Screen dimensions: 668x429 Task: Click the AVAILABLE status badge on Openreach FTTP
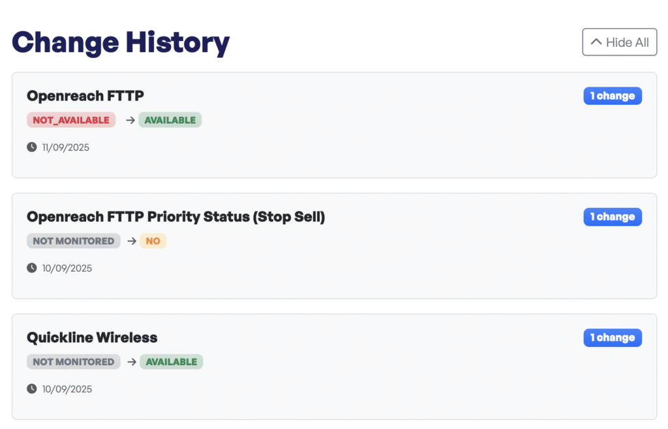point(170,120)
